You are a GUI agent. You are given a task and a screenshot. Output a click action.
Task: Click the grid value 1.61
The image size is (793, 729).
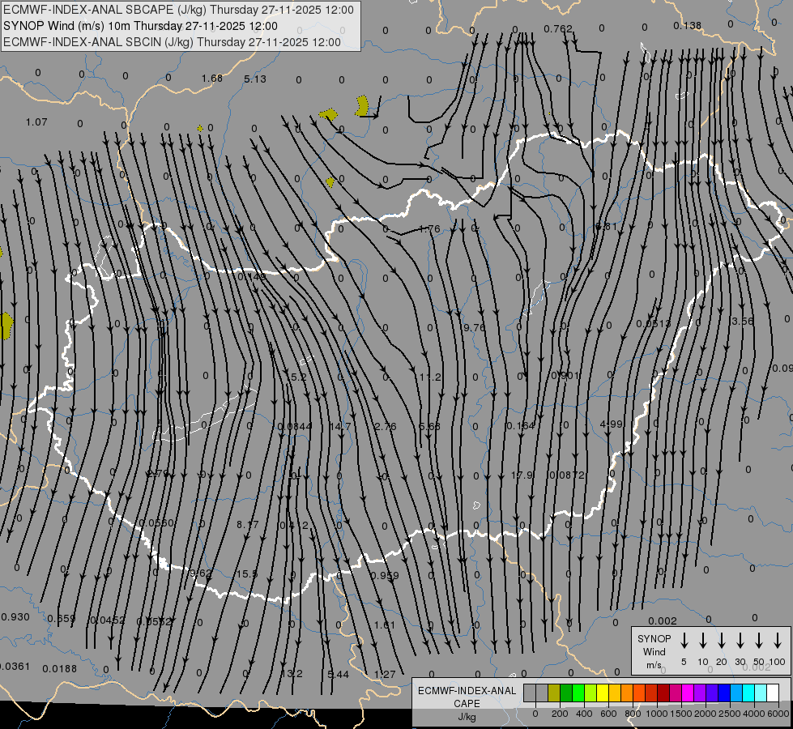coord(385,625)
